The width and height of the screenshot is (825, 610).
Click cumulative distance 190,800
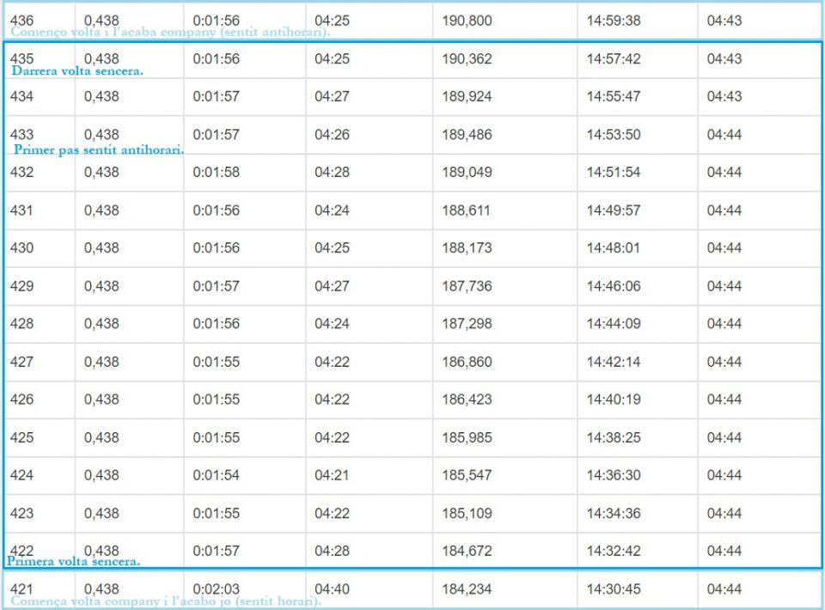click(467, 21)
